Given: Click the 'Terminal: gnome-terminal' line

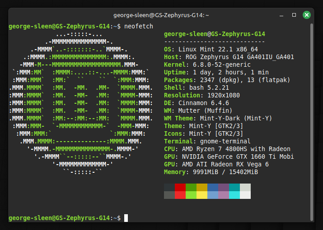Looking at the screenshot, I should (207, 141).
